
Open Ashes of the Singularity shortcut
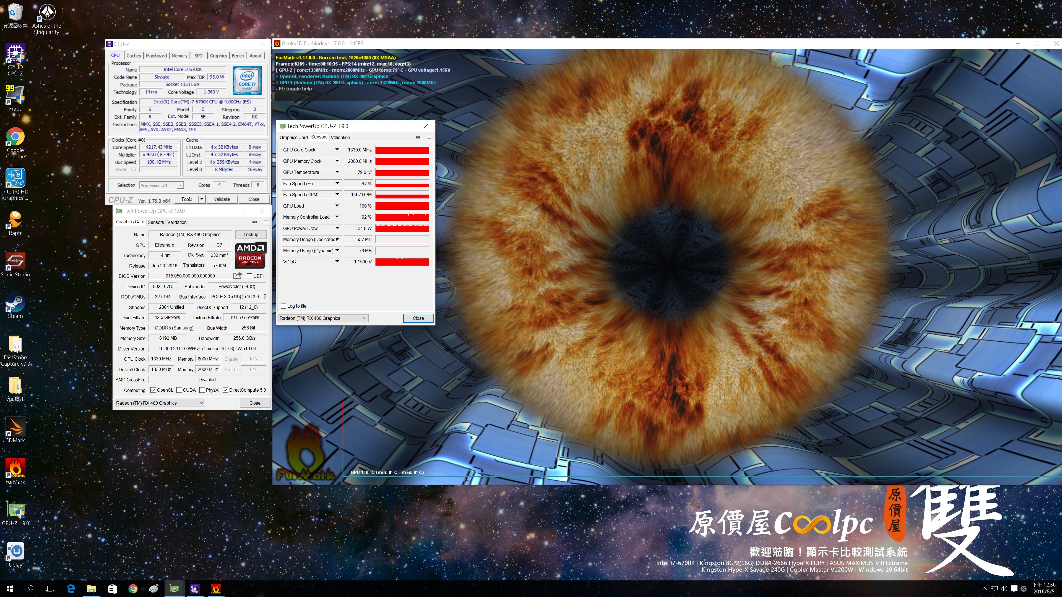(x=46, y=19)
